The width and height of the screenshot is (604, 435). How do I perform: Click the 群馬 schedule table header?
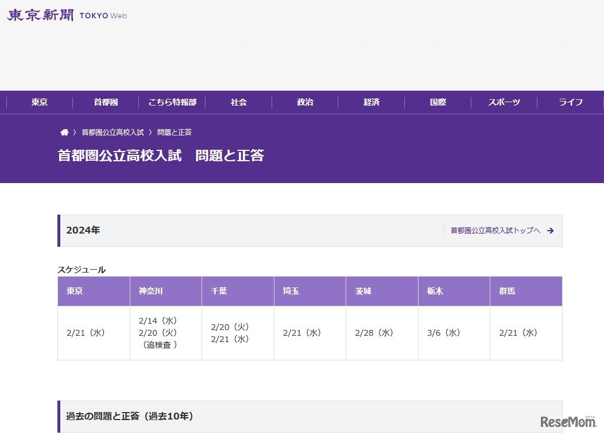click(x=526, y=291)
